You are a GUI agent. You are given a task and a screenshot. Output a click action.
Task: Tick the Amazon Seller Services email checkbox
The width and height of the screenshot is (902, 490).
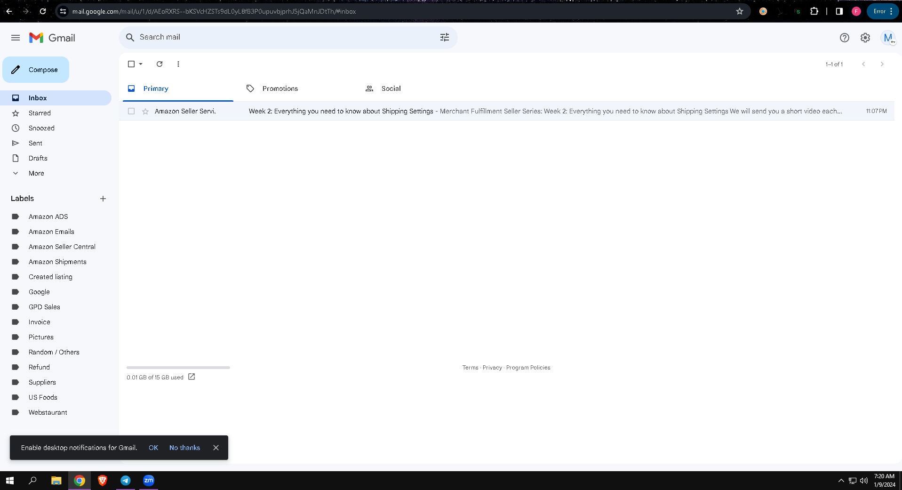(131, 112)
